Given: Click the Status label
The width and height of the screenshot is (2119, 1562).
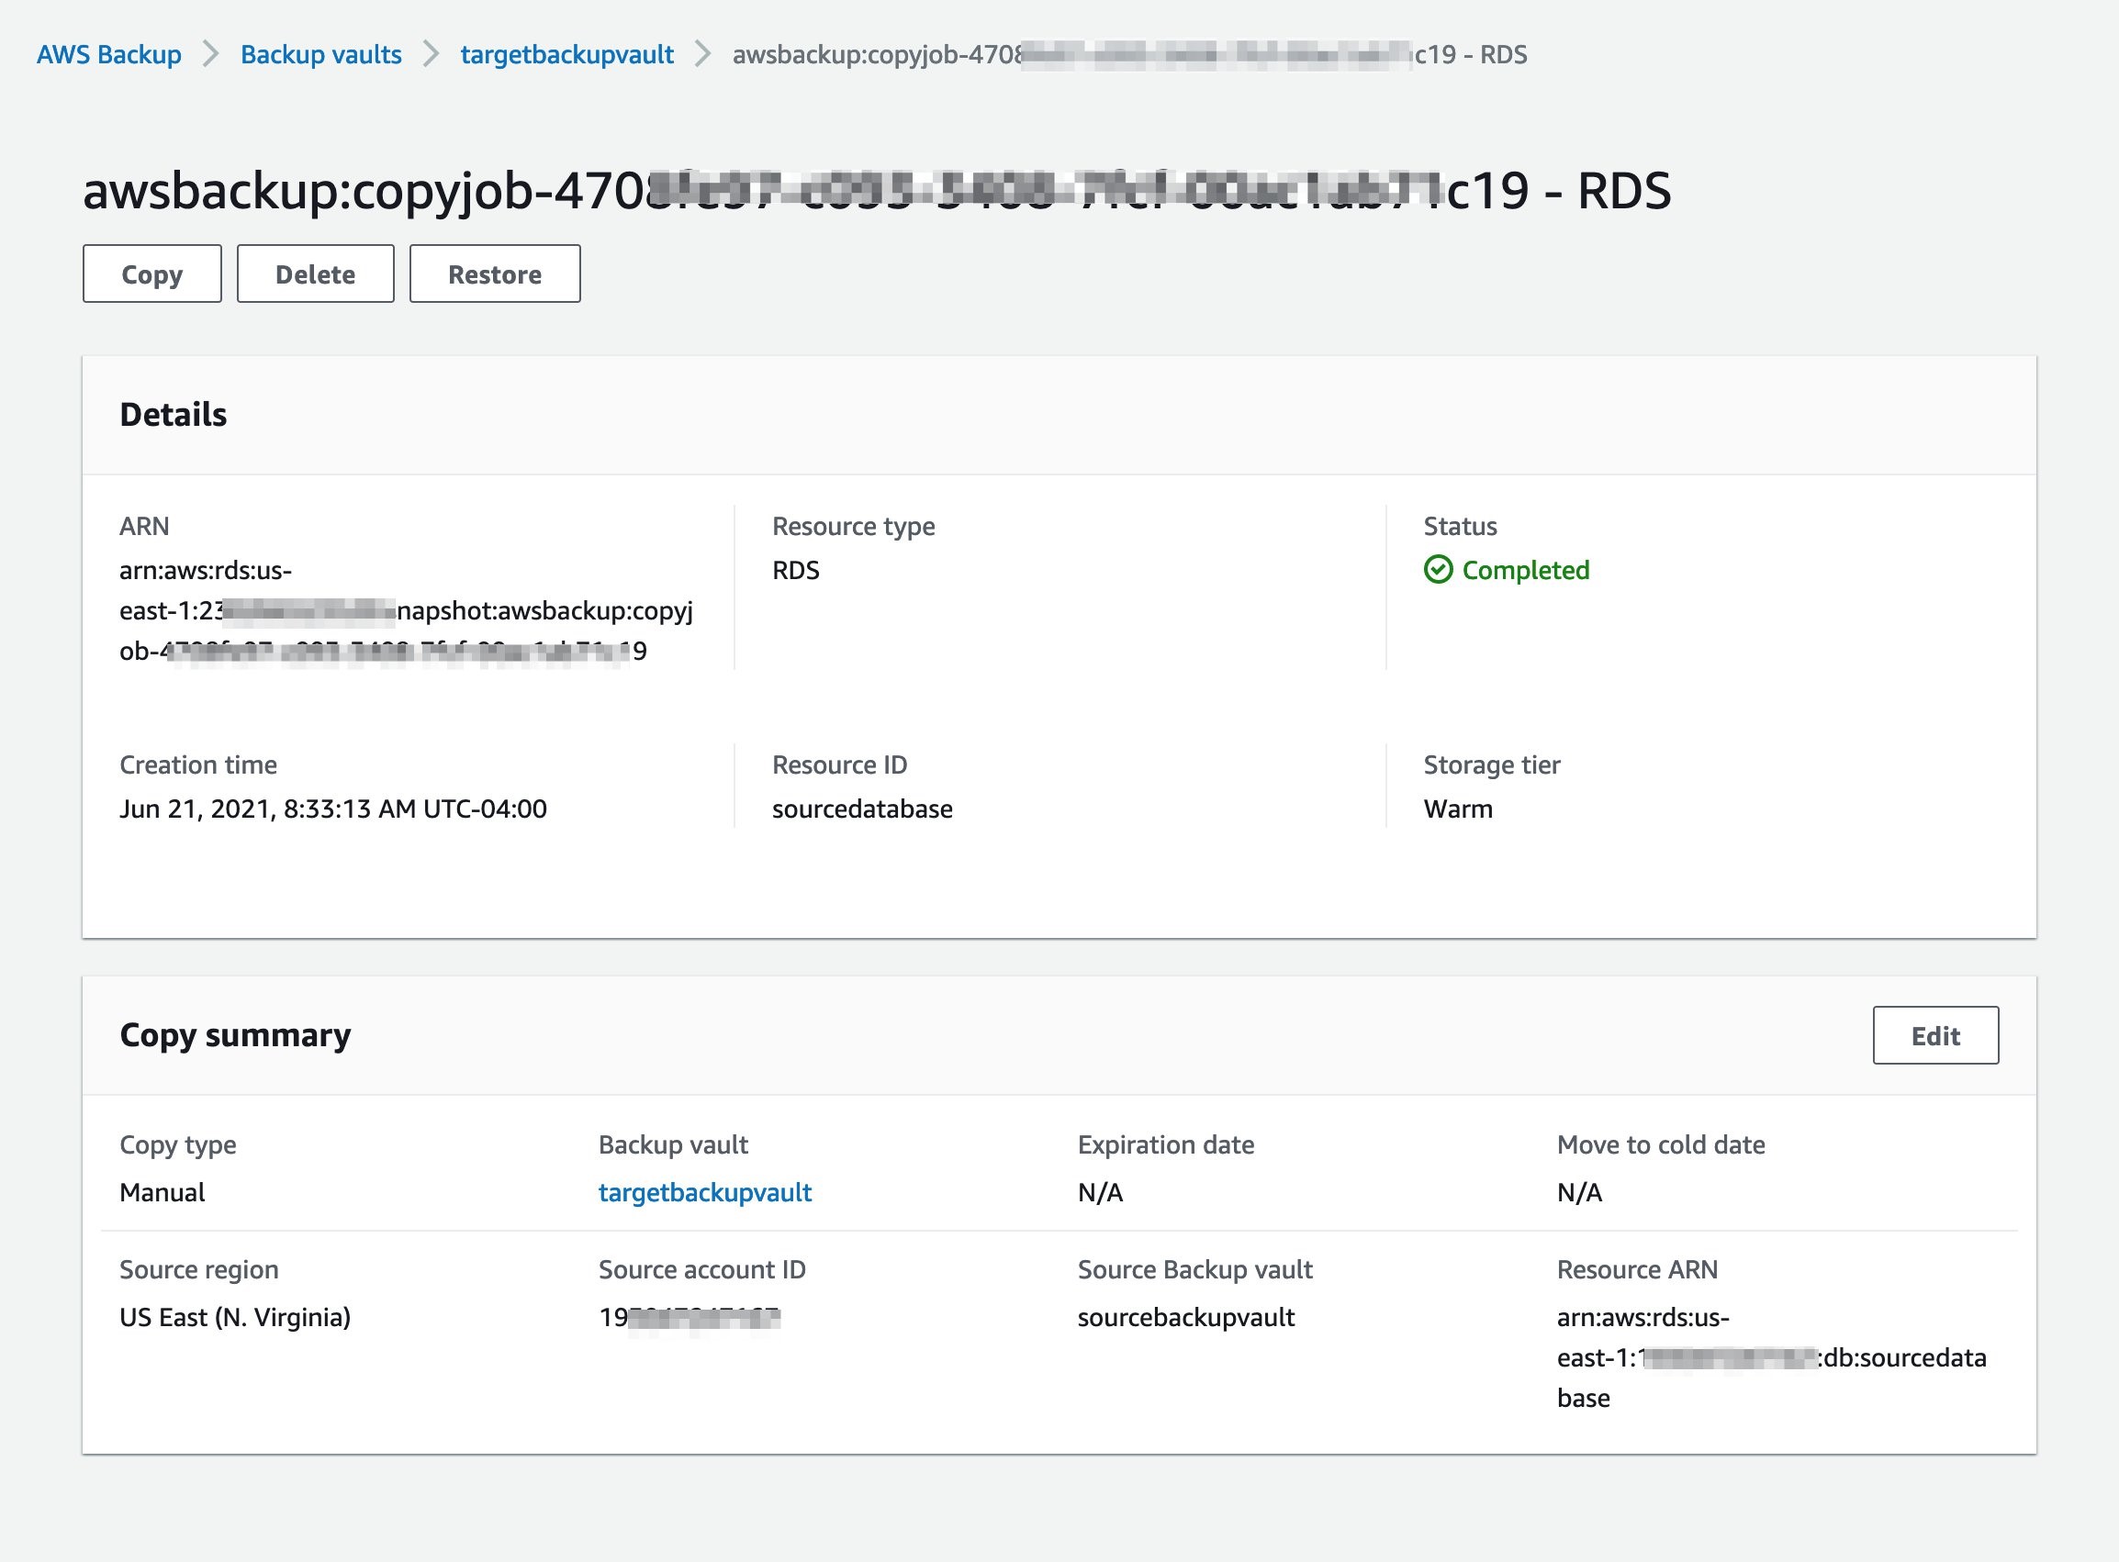Looking at the screenshot, I should point(1460,527).
